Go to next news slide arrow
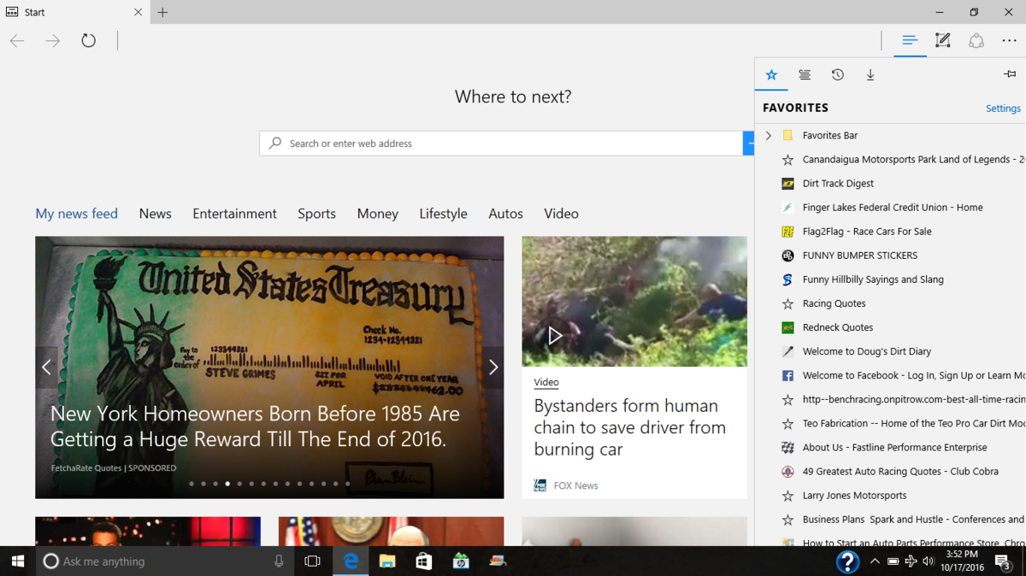The width and height of the screenshot is (1026, 576). (492, 367)
